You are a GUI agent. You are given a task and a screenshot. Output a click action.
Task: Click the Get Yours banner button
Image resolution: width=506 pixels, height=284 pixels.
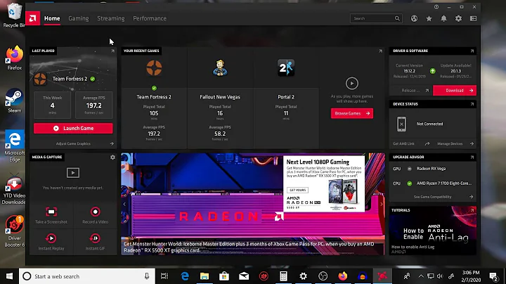pos(297,190)
